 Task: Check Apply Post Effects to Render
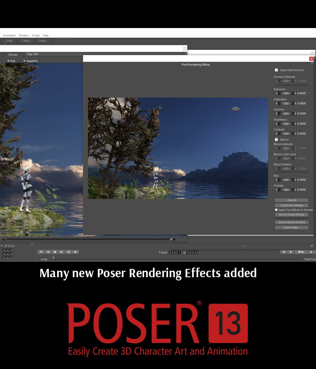coord(276,210)
